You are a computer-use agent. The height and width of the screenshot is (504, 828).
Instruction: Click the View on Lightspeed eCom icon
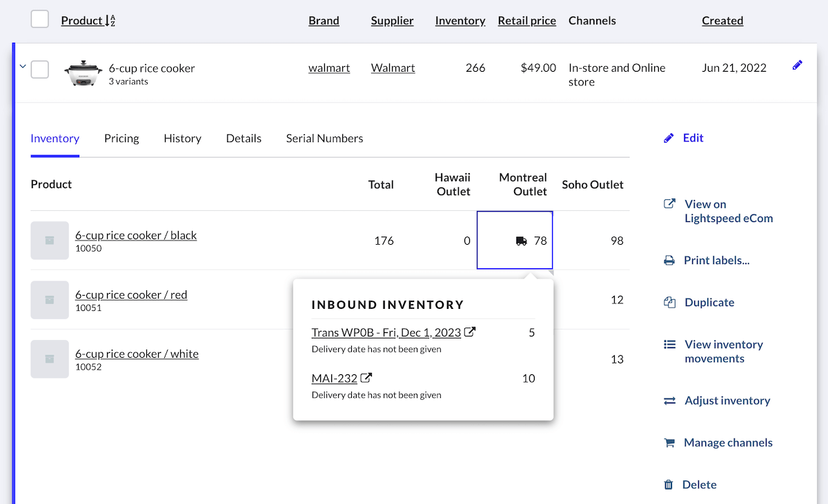pos(669,204)
